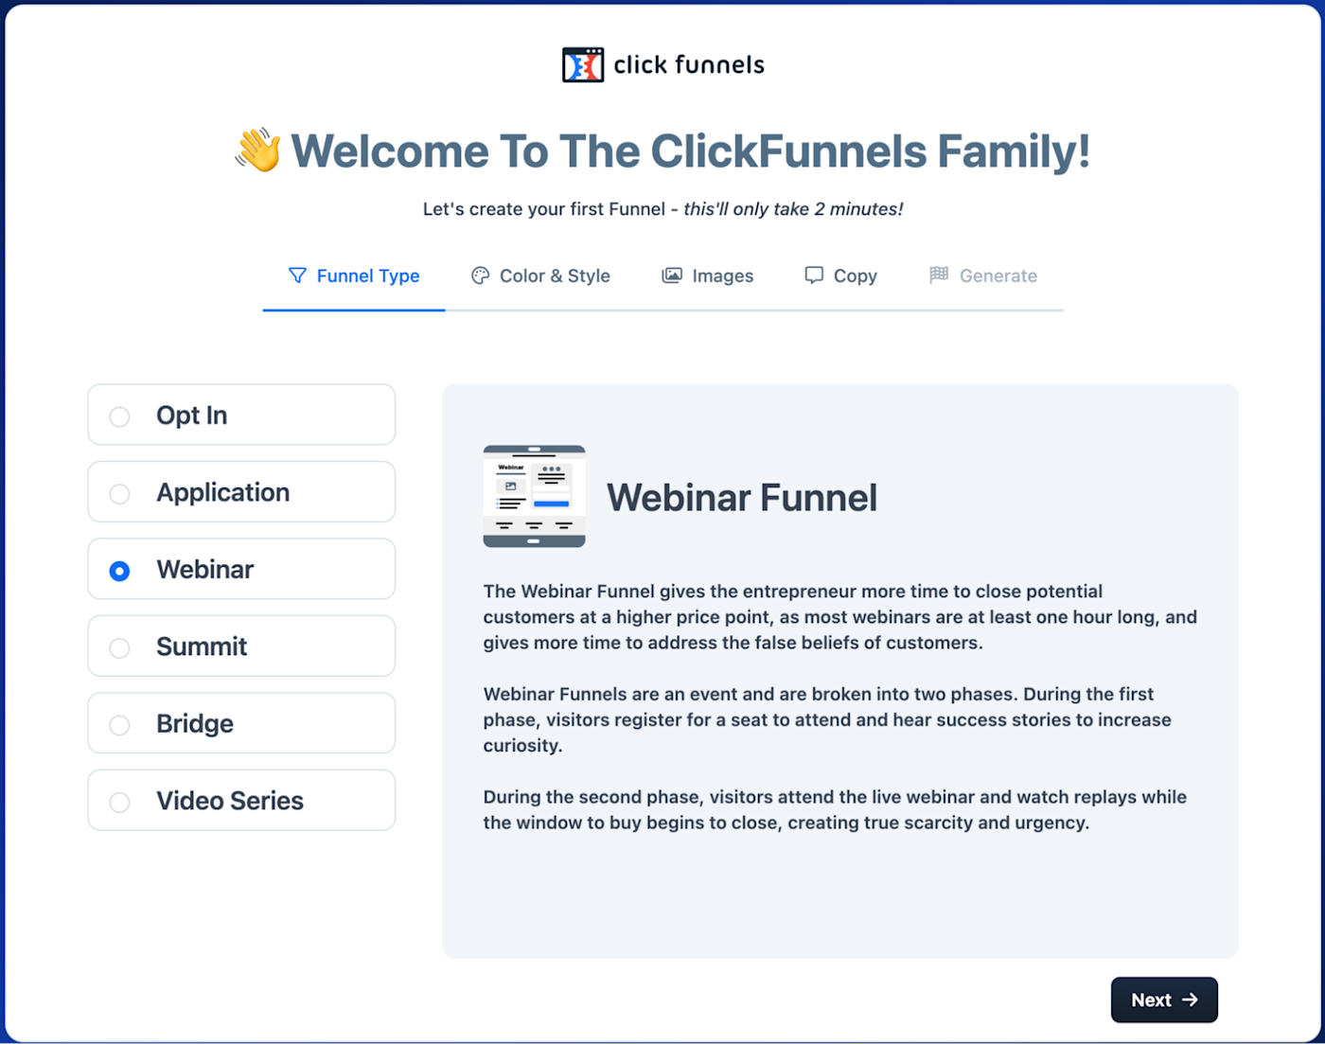This screenshot has width=1325, height=1044.
Task: Click the paragraph starting 'During the second phase'
Action: [x=835, y=809]
